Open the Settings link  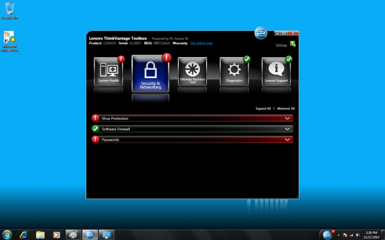coord(281,45)
